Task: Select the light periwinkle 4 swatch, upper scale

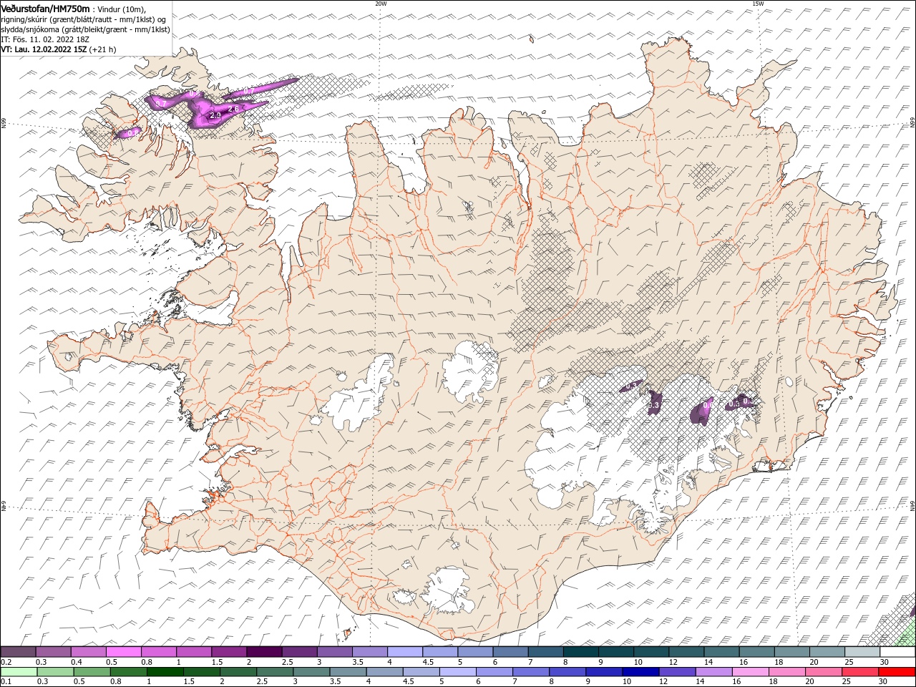Action: [x=404, y=652]
